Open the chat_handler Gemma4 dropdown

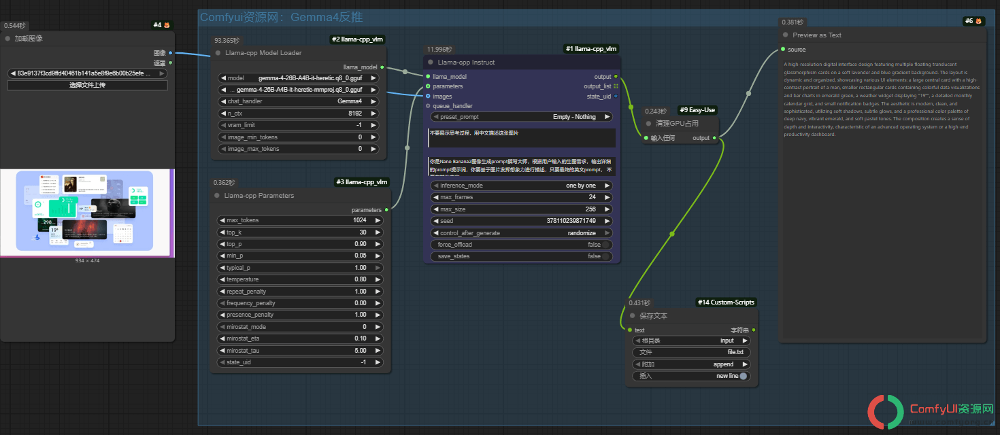[x=300, y=101]
